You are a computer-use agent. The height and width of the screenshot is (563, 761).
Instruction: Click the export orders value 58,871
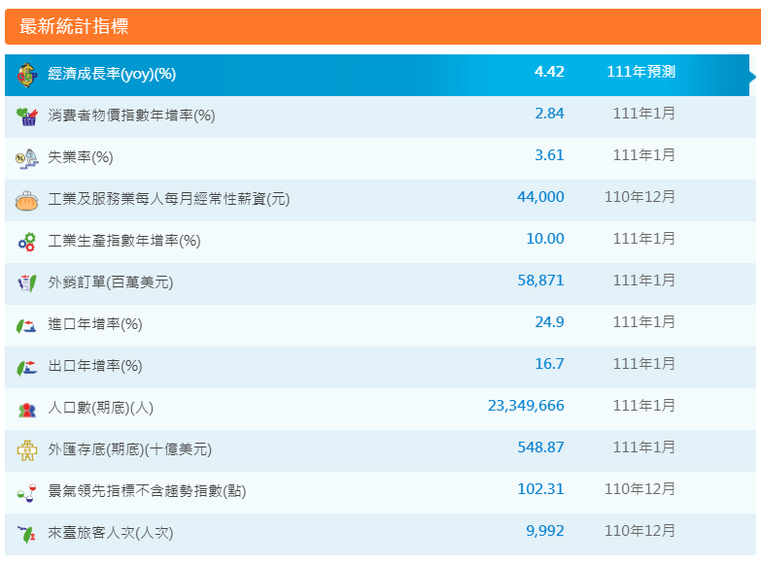540,281
